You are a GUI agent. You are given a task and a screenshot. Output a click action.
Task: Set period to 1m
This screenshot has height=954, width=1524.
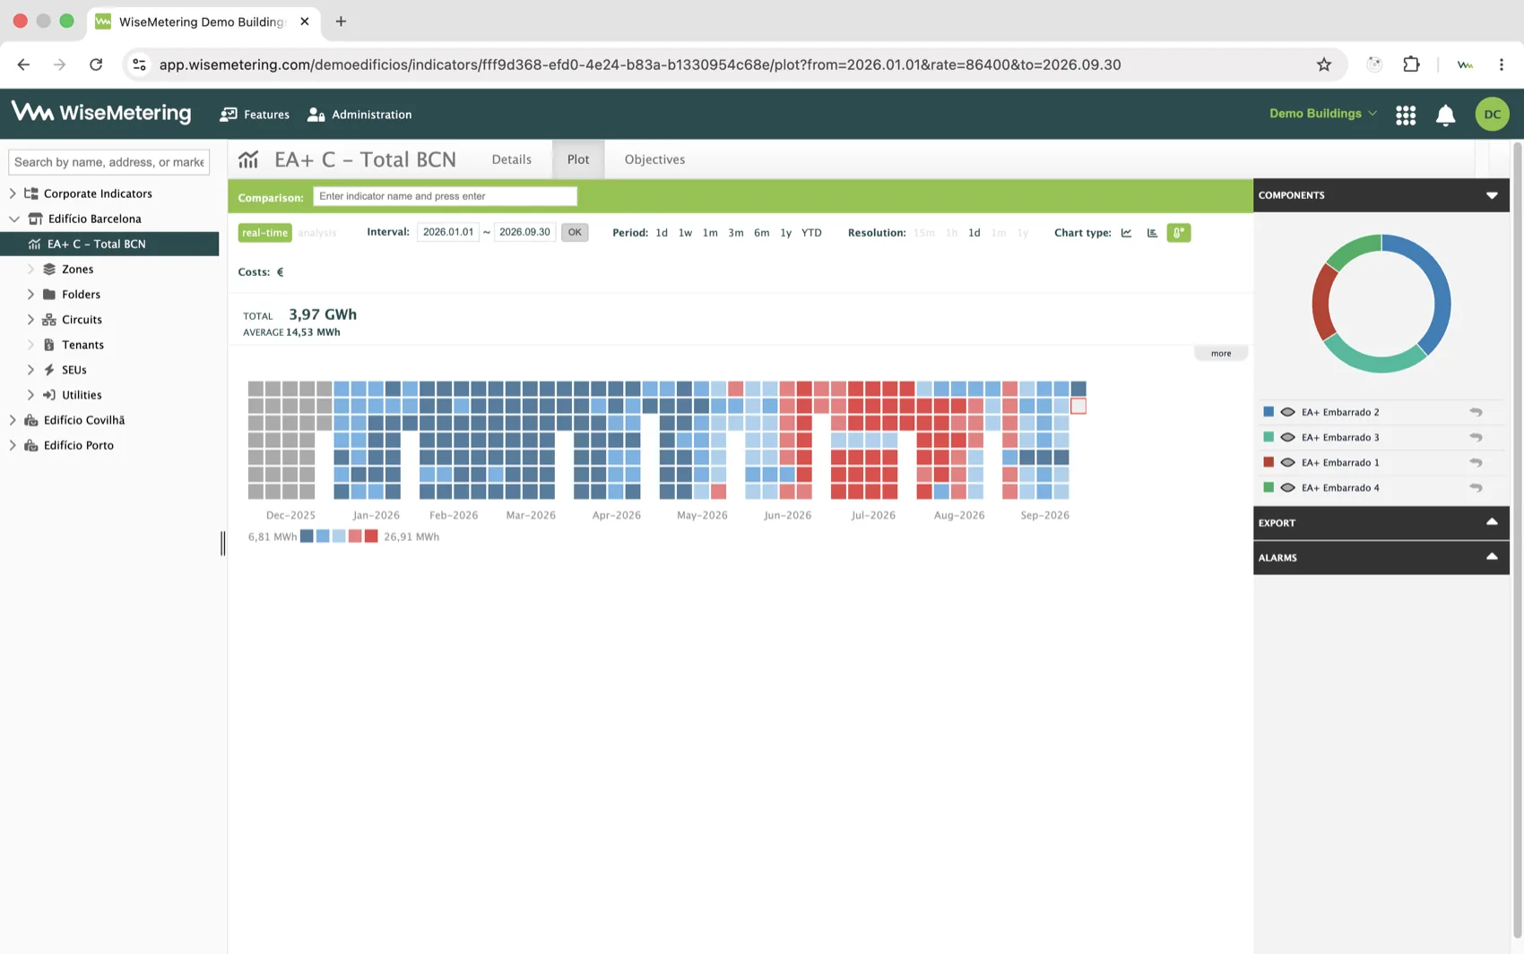[710, 233]
